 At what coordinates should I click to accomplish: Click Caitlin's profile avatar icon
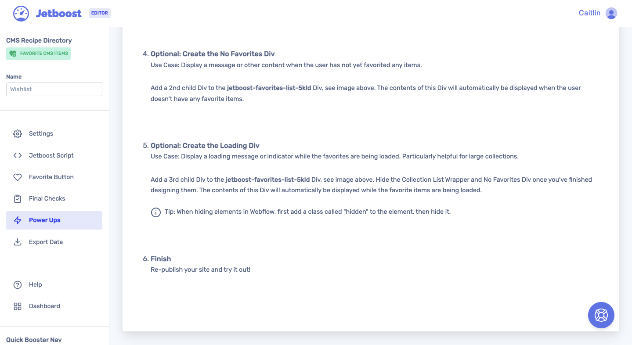(x=611, y=13)
